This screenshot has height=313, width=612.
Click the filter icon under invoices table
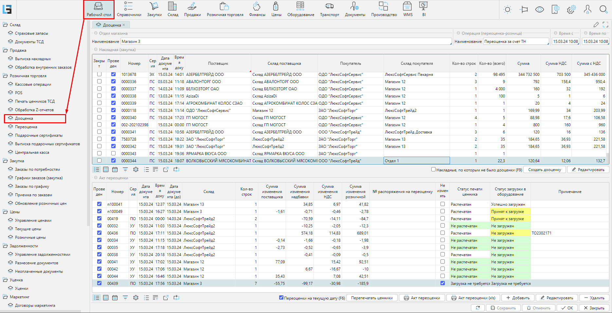[125, 169]
